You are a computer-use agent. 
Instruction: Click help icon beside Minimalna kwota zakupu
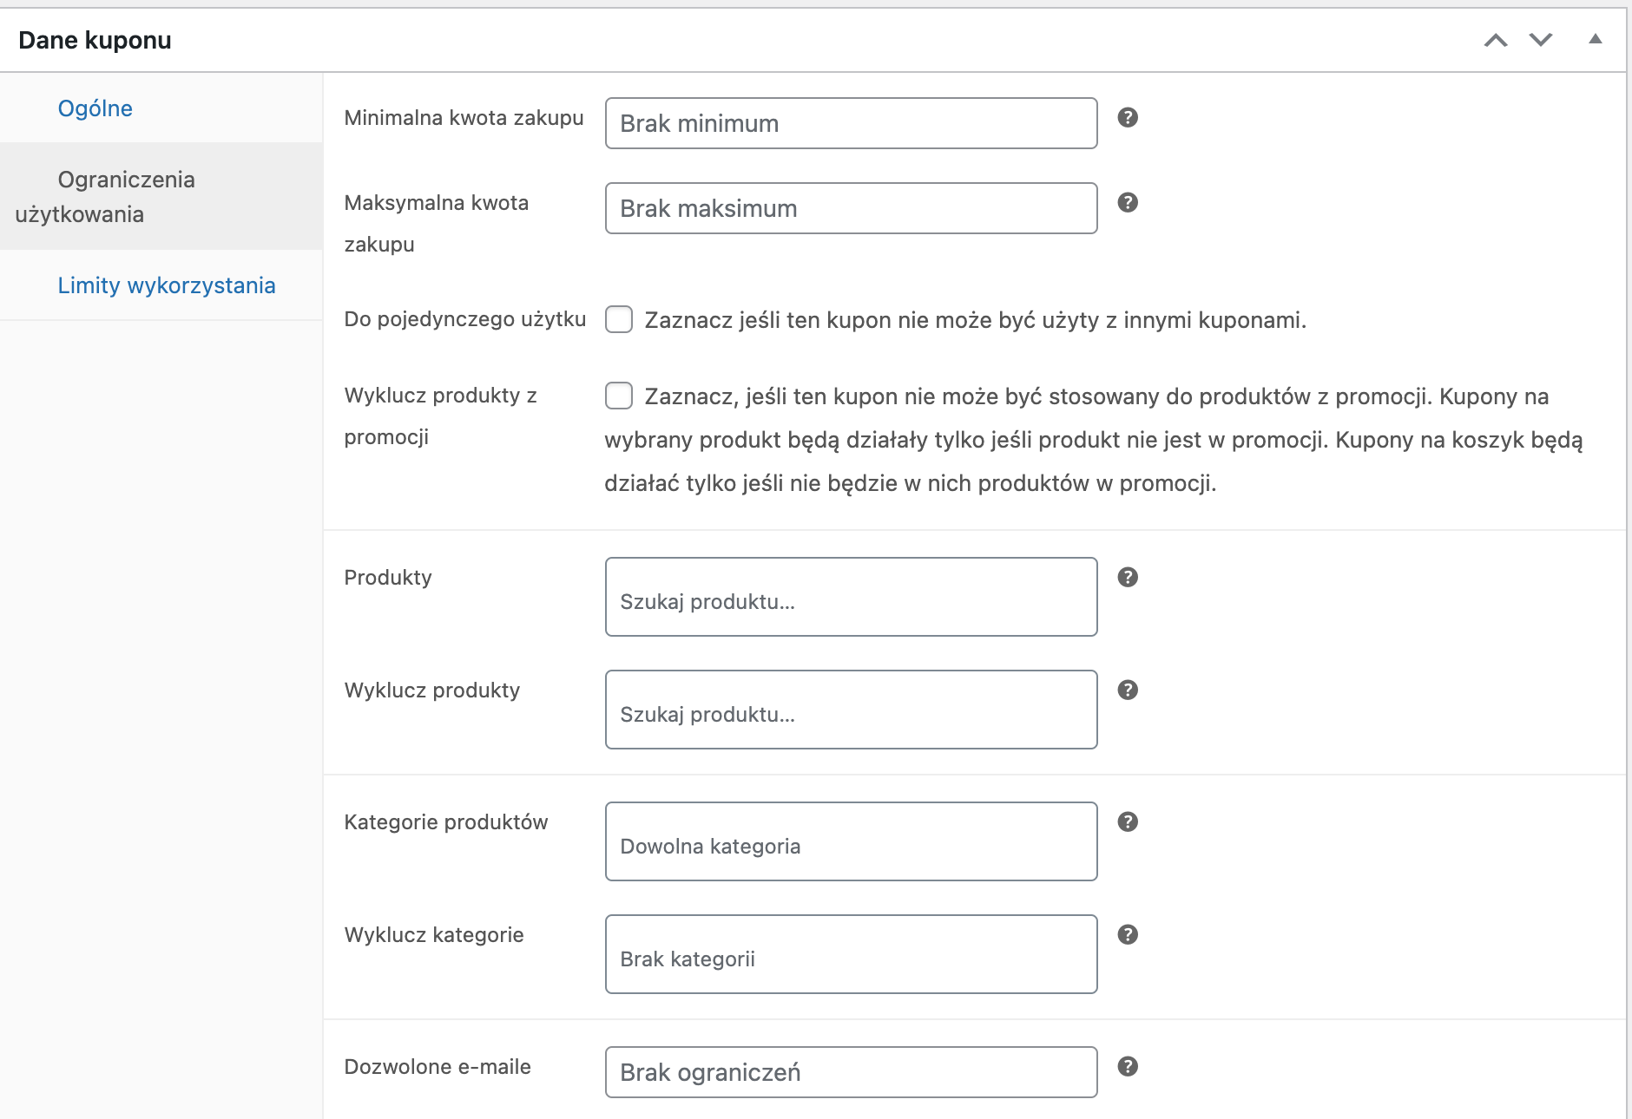click(x=1127, y=117)
